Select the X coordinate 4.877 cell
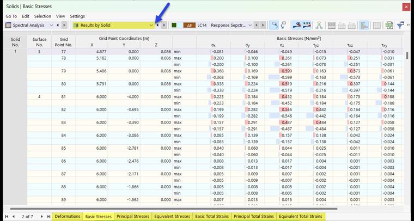 92,52
